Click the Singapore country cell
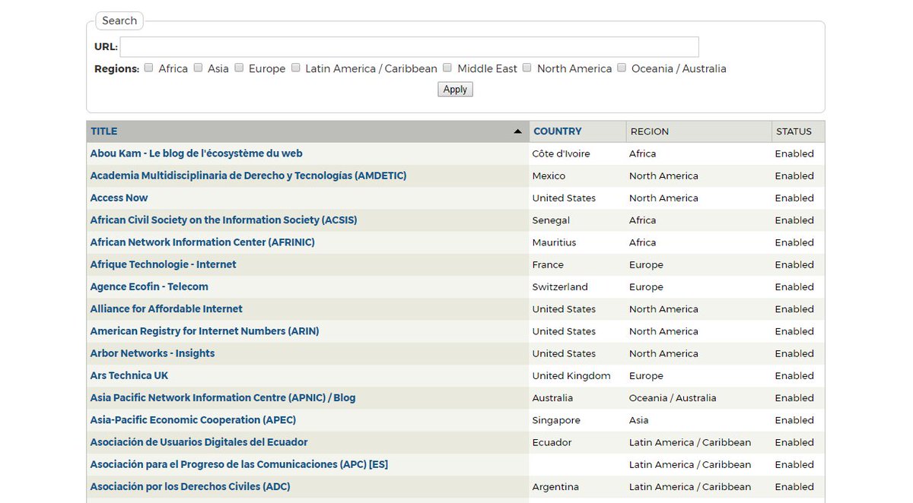 pos(556,420)
